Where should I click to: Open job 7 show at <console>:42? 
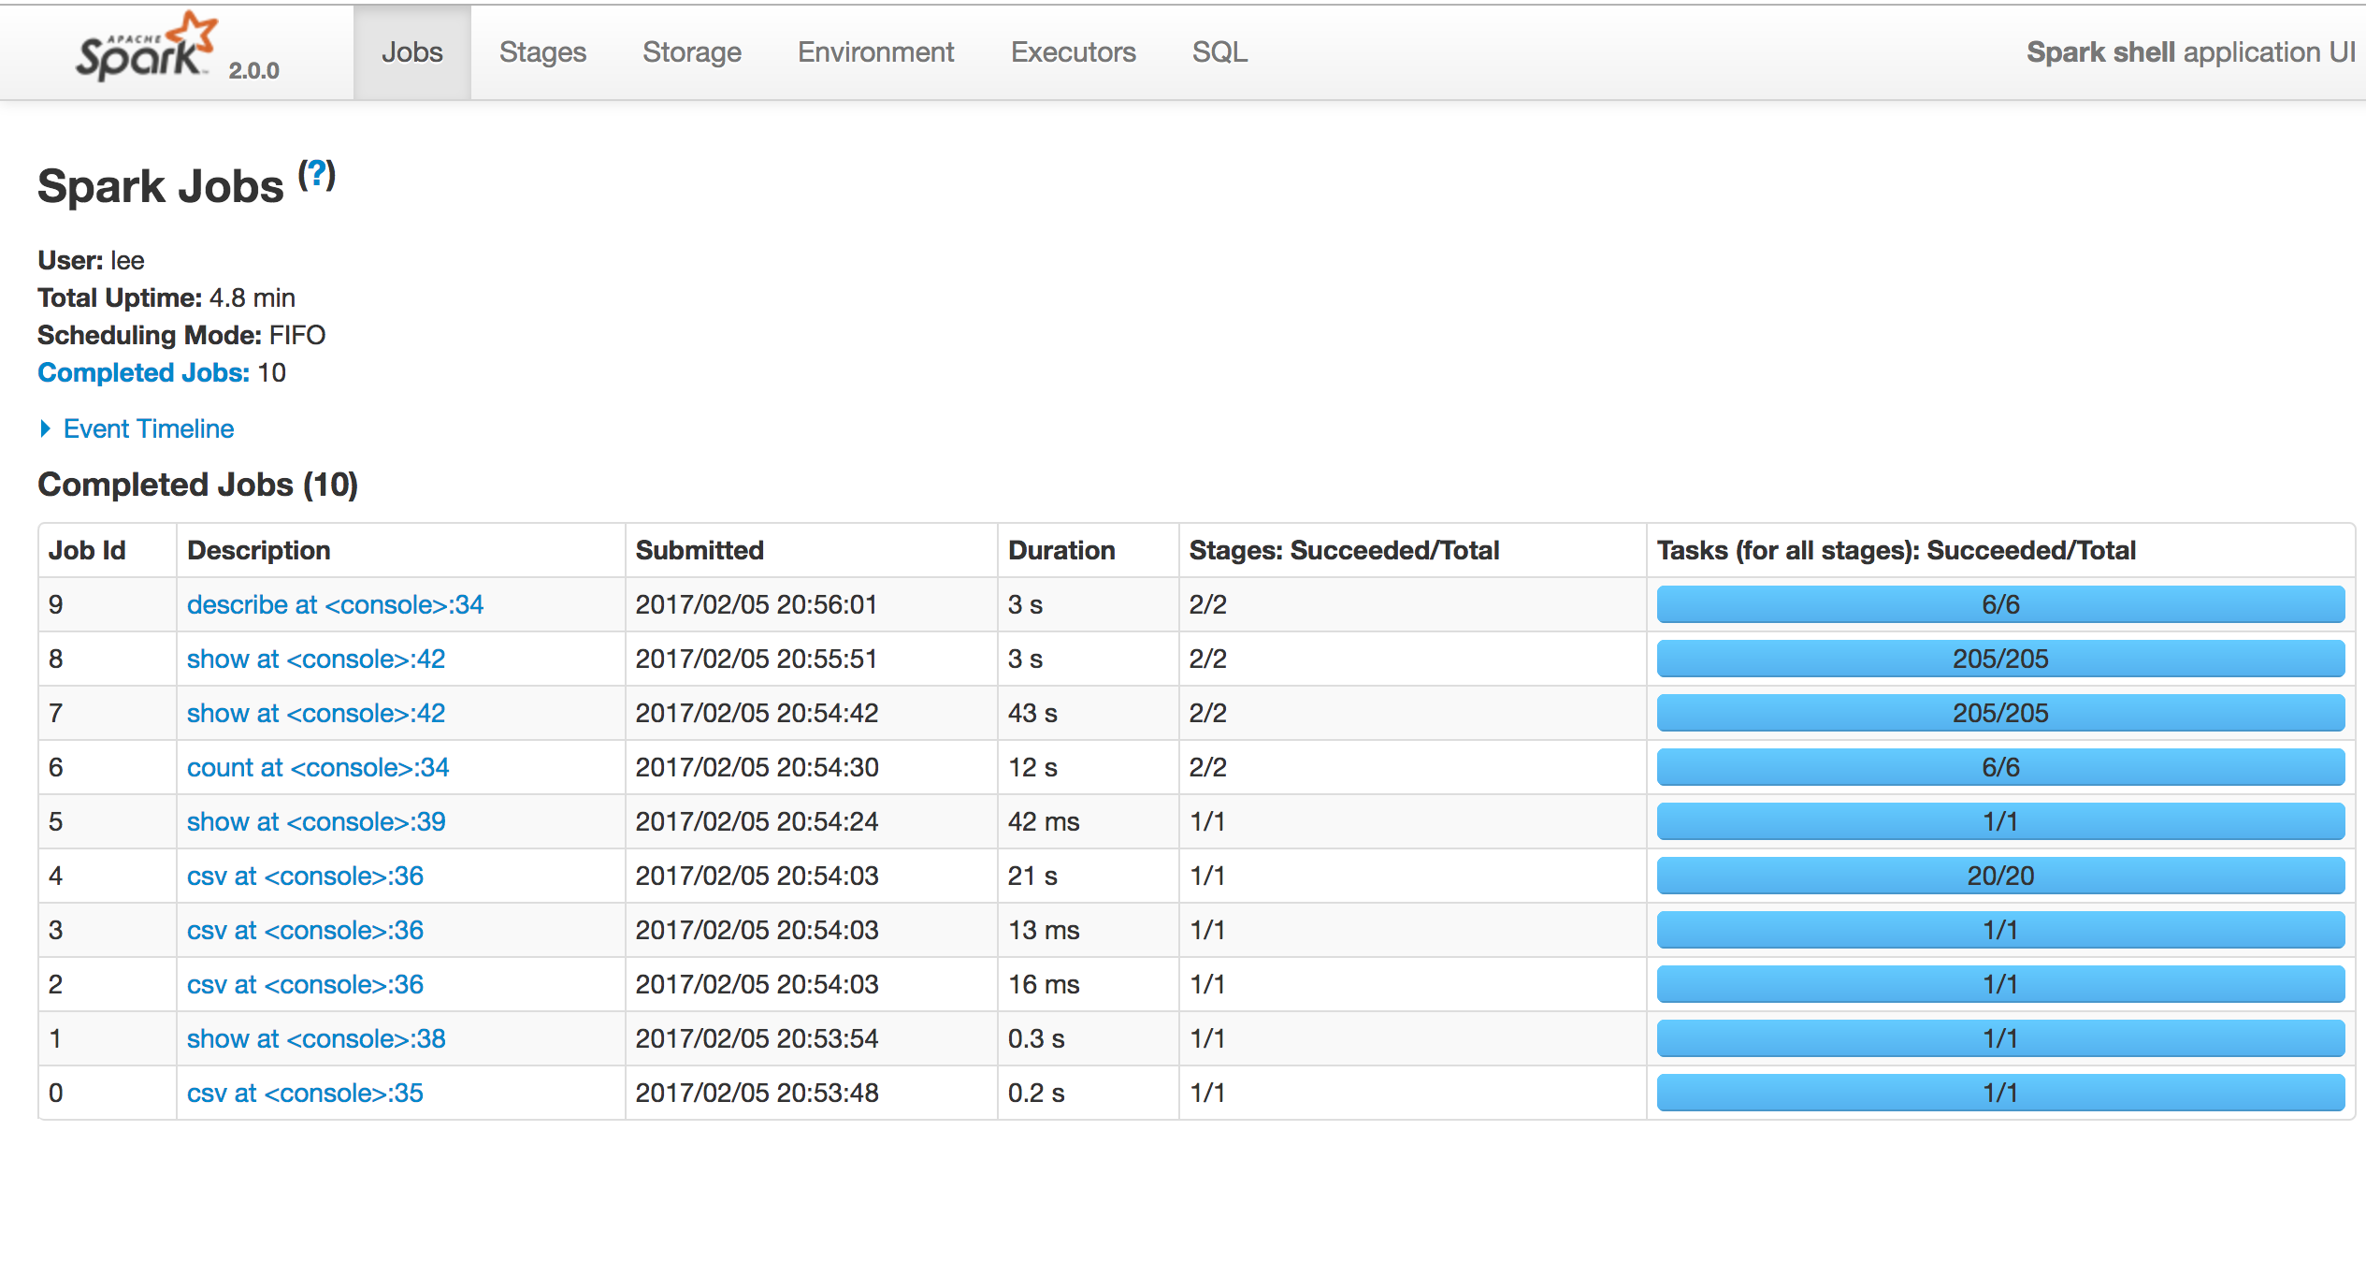point(316,713)
